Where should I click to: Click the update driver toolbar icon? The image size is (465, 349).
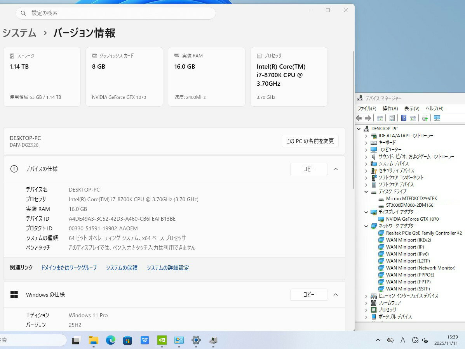[x=425, y=118]
